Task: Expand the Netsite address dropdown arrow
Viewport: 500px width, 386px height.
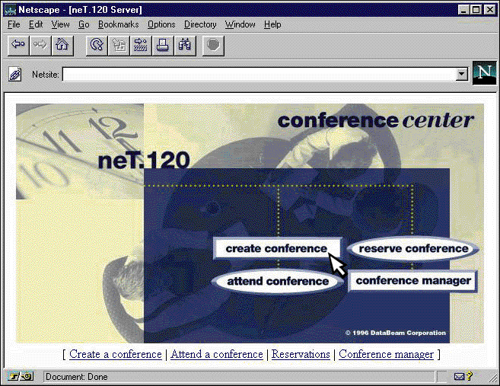Action: pos(461,75)
